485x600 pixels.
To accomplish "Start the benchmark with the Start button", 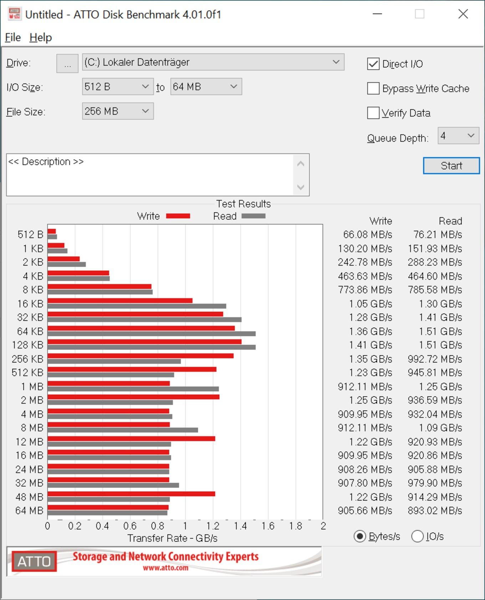I will 451,166.
